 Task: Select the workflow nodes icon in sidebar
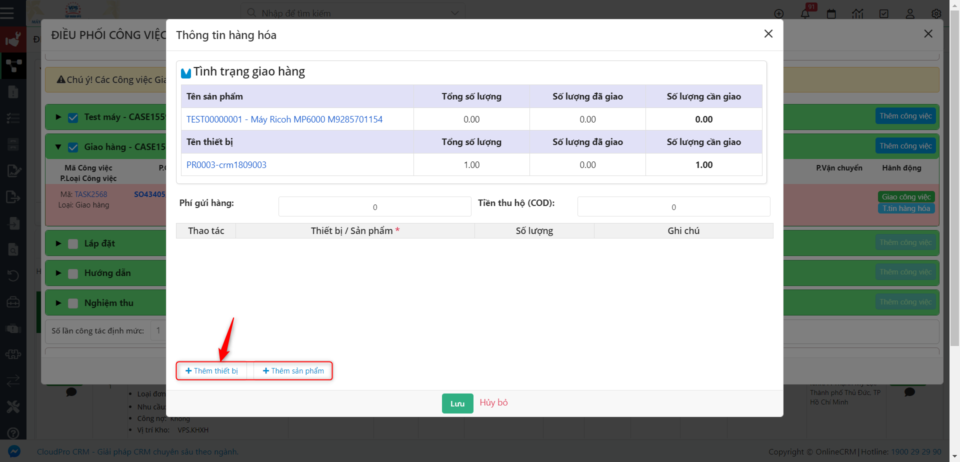click(13, 65)
